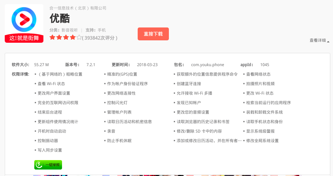Click the green 一键举报 report button
Screen dimensions: 333x176
click(48, 165)
